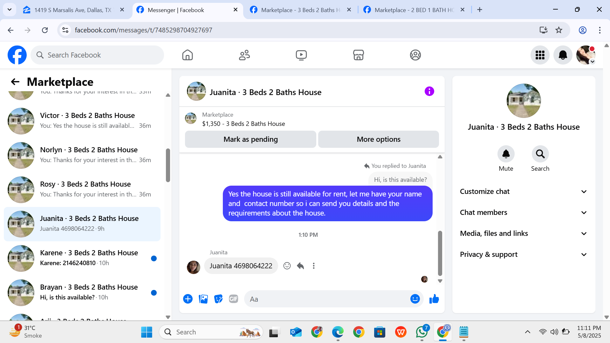Click the chat messages scrollbar thumb
The height and width of the screenshot is (343, 610).
pos(440,253)
